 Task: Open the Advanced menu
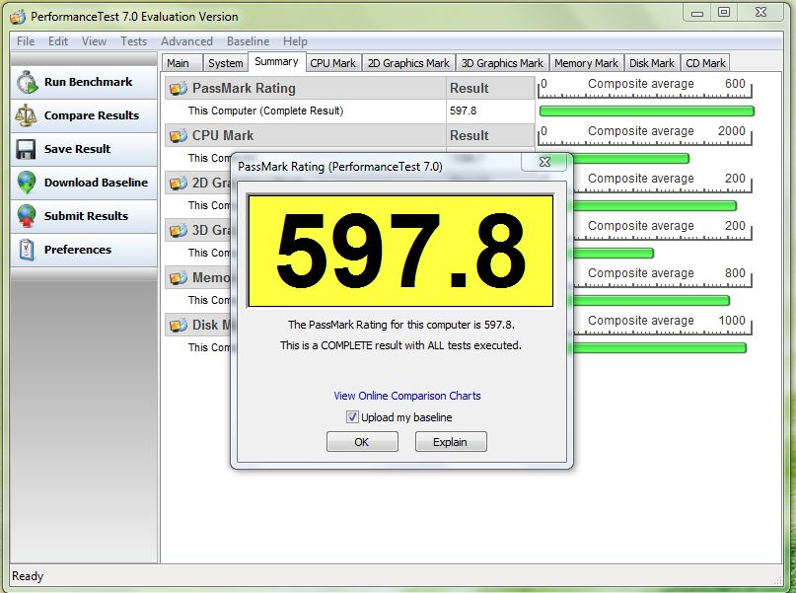pos(186,41)
